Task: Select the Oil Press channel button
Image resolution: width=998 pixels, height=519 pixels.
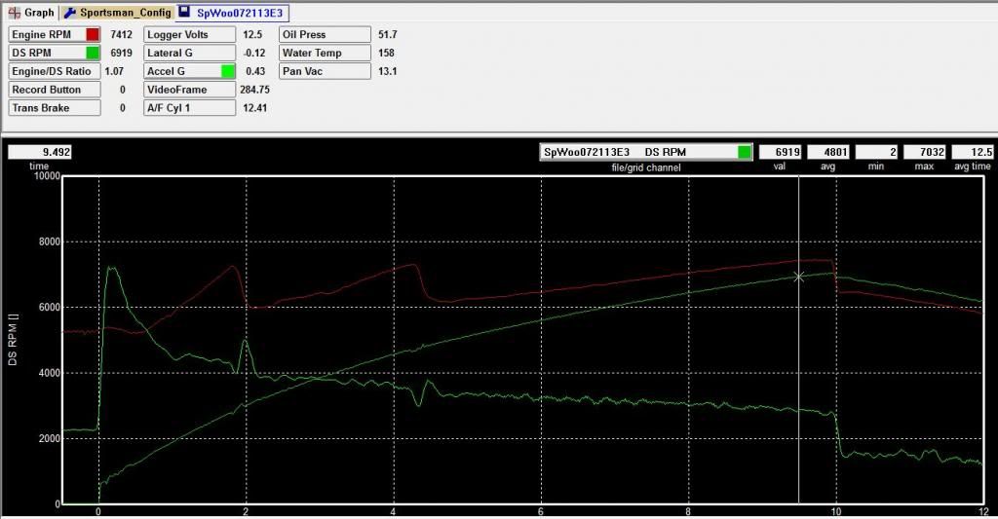Action: [325, 34]
